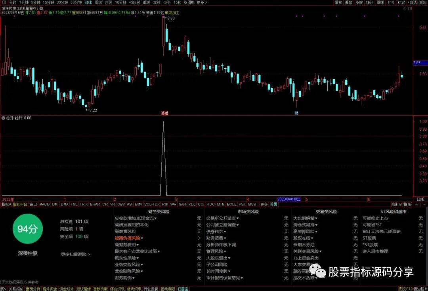Click the arrow on the 短期负债风险 row

199,238
